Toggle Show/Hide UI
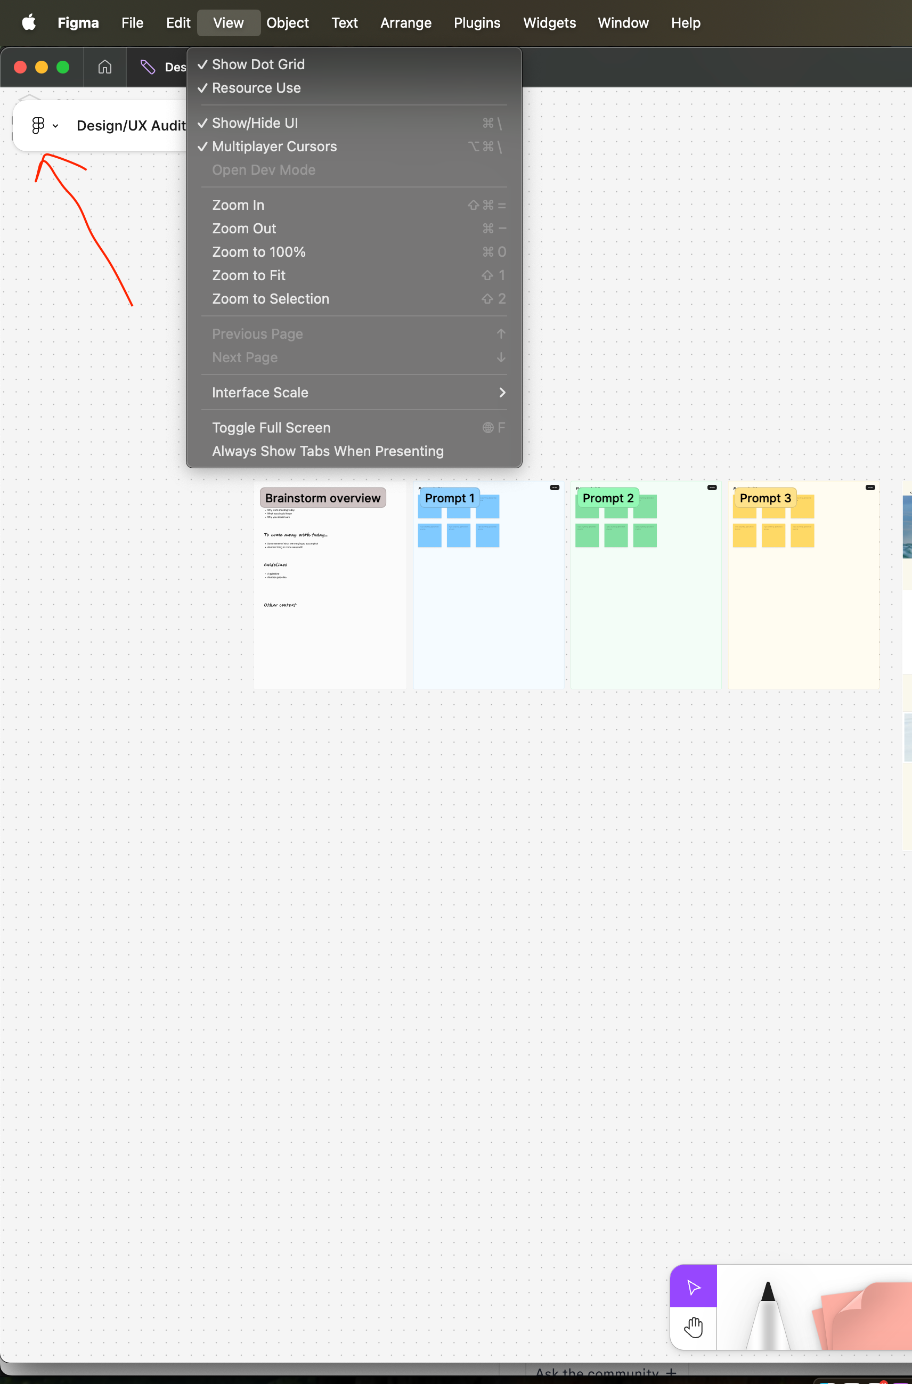 [x=354, y=123]
